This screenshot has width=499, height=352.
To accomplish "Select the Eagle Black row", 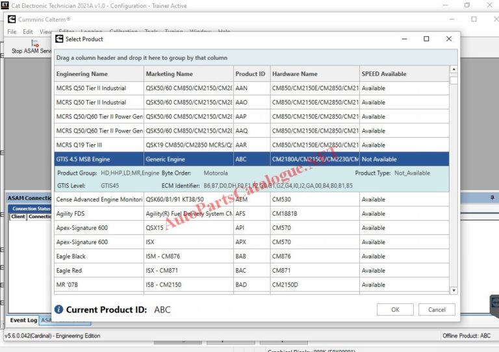I will pyautogui.click(x=251, y=257).
